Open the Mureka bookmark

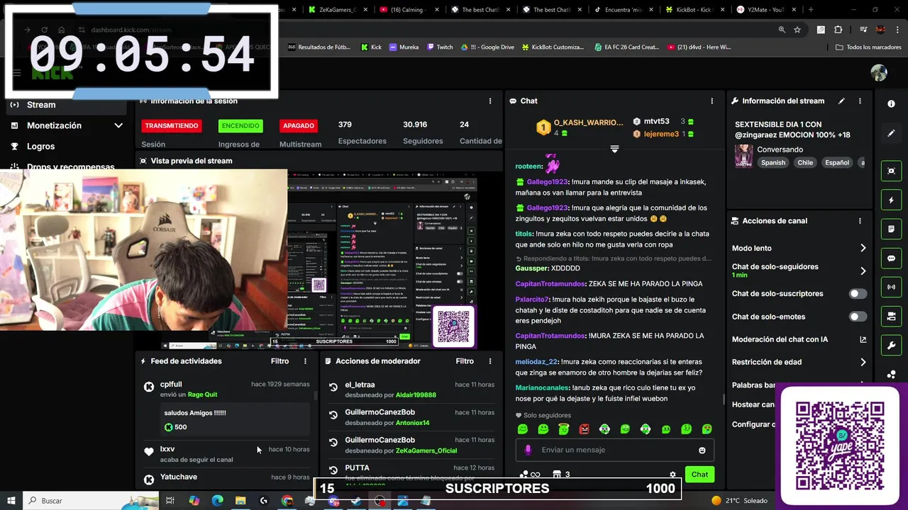pos(404,47)
